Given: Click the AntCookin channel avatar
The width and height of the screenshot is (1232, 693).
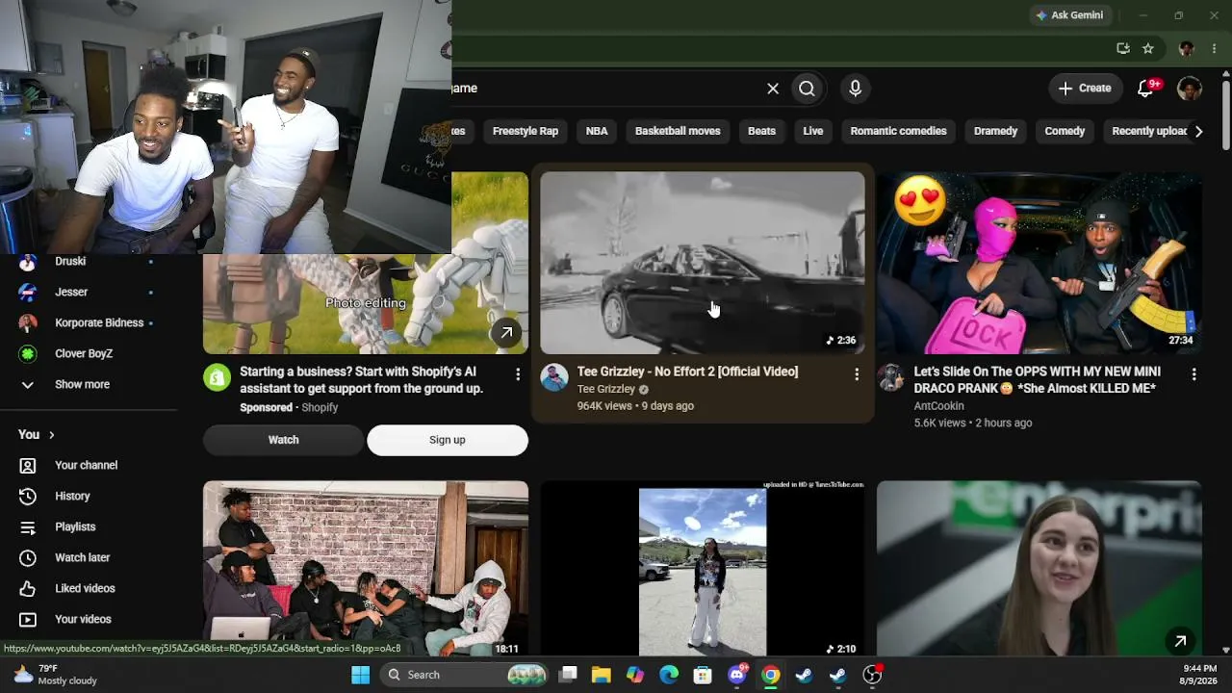Looking at the screenshot, I should coord(890,377).
